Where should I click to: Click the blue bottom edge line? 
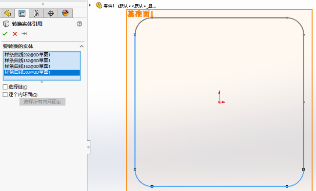(219, 187)
